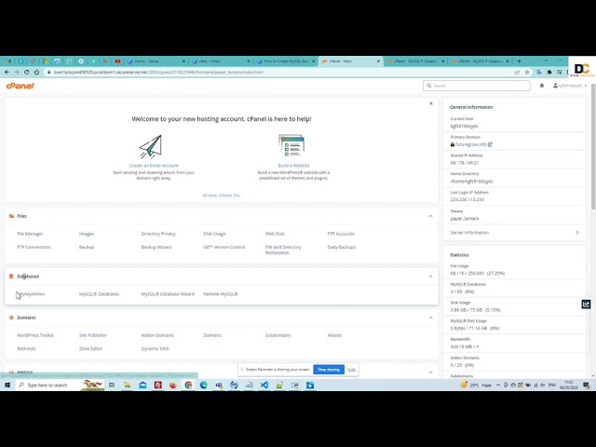Switch to the first cPanel - MySQL Databases tab

(x=414, y=61)
